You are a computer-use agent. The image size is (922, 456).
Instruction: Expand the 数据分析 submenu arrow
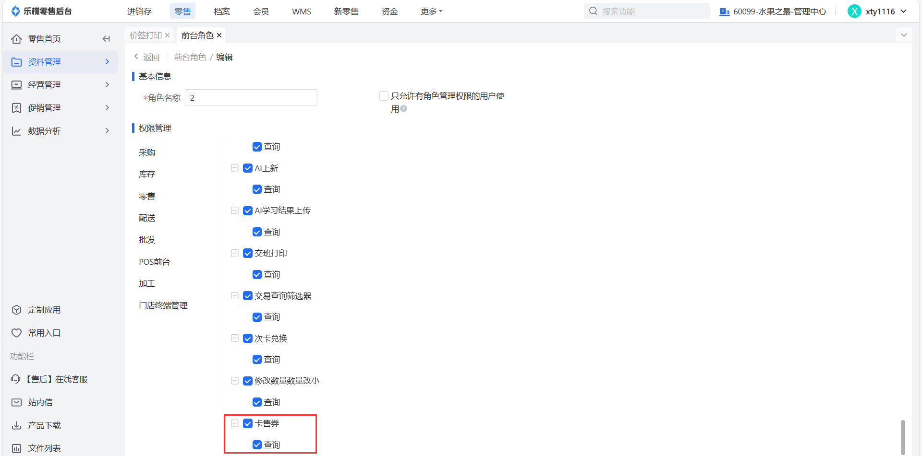107,131
